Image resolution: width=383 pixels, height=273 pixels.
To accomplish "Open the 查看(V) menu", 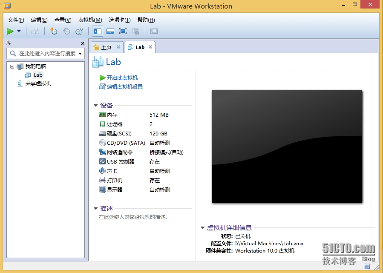I will click(63, 20).
